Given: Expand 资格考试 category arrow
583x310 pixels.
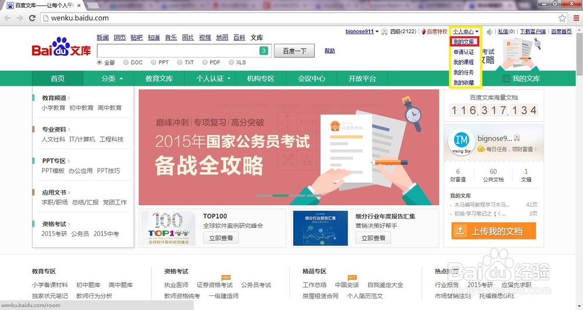Looking at the screenshot, I should [69, 224].
